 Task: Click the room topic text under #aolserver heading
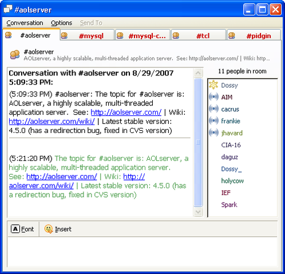pyautogui.click(x=147, y=58)
